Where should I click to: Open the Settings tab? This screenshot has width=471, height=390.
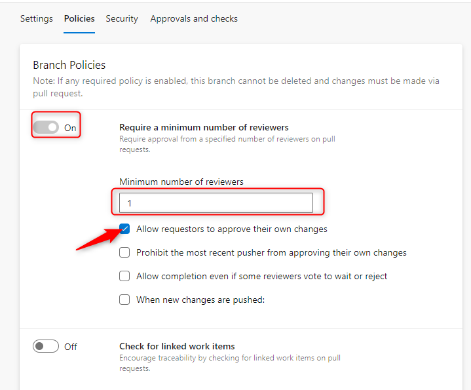pyautogui.click(x=36, y=18)
